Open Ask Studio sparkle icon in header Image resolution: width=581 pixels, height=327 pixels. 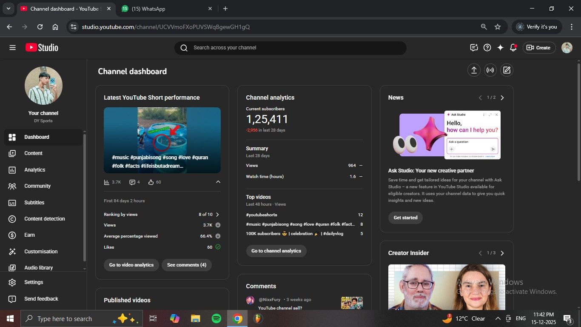click(500, 48)
